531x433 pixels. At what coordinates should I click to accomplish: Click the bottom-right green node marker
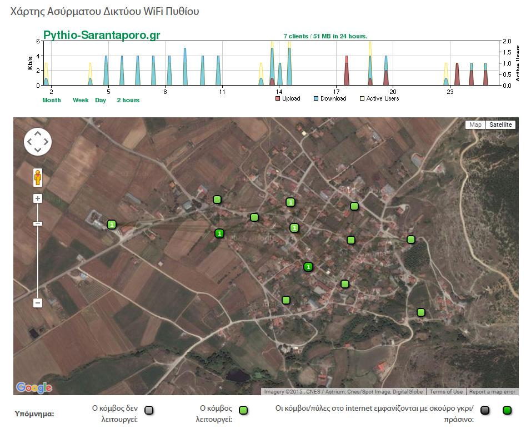pos(421,312)
